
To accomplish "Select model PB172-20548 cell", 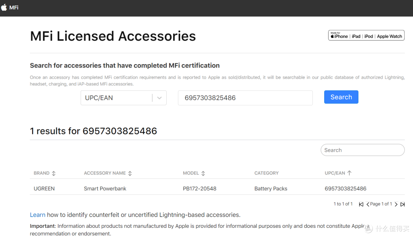I will point(200,189).
